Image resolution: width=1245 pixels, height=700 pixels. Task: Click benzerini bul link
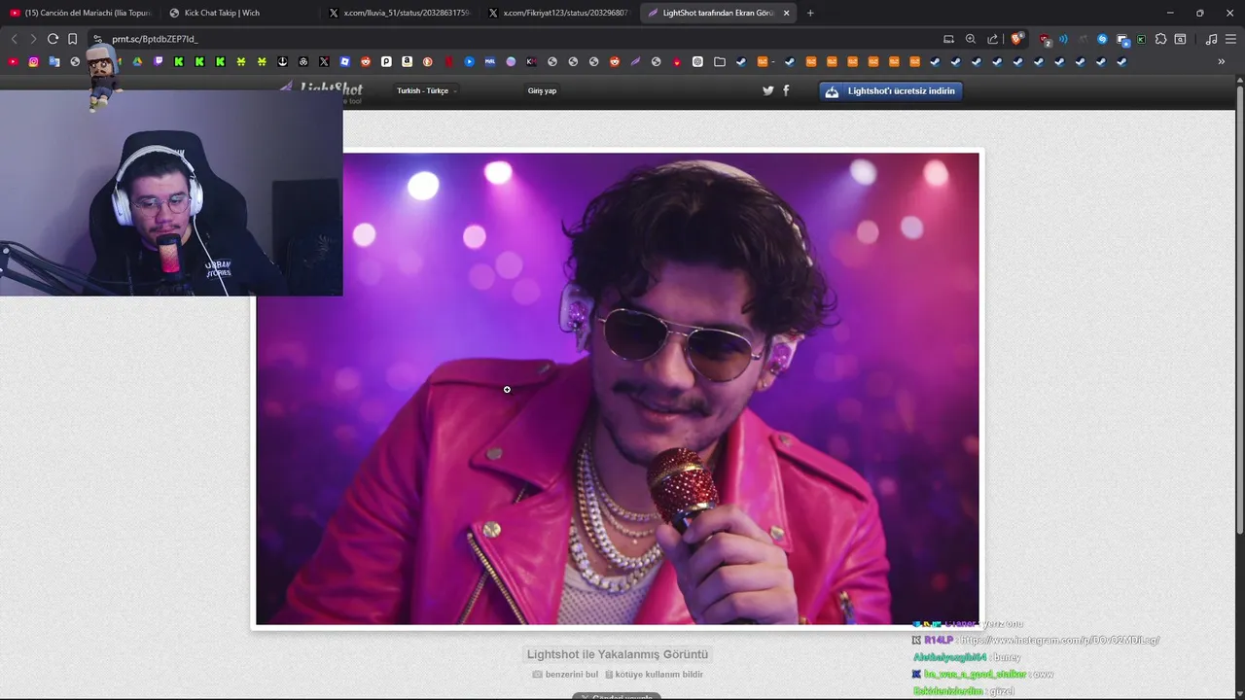coord(565,674)
